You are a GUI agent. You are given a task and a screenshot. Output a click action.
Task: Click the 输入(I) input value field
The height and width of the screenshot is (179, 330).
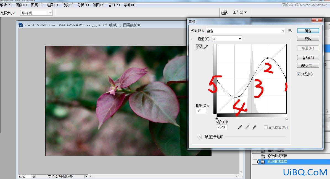pyautogui.click(x=222, y=127)
